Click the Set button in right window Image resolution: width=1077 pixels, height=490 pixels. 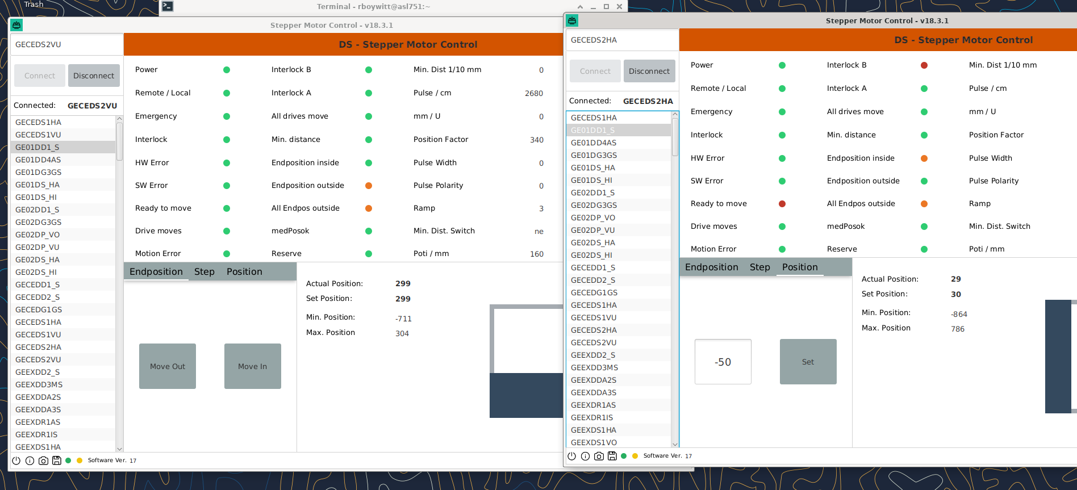pos(808,362)
